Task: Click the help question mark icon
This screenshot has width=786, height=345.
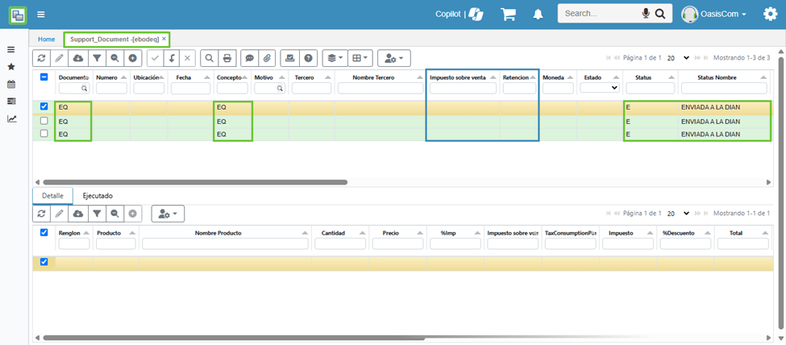Action: point(308,58)
